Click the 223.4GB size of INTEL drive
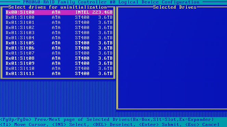Viewport: 227px width, 127px height. (102, 12)
